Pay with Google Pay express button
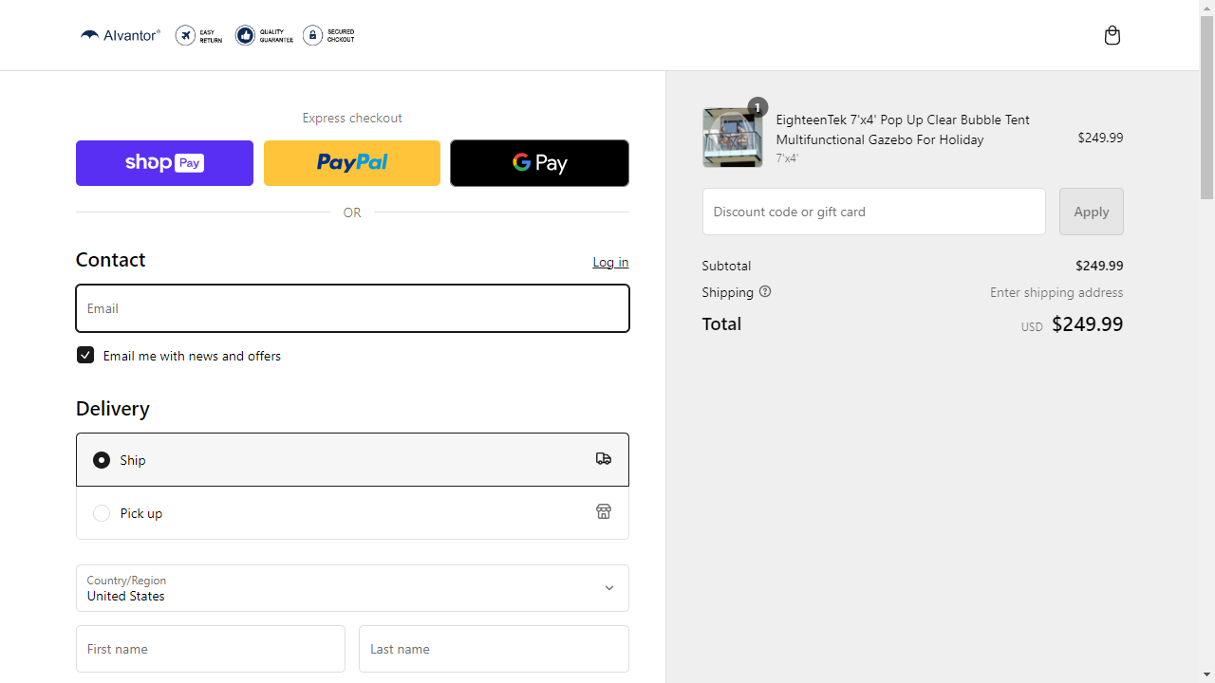1215x683 pixels. tap(539, 163)
